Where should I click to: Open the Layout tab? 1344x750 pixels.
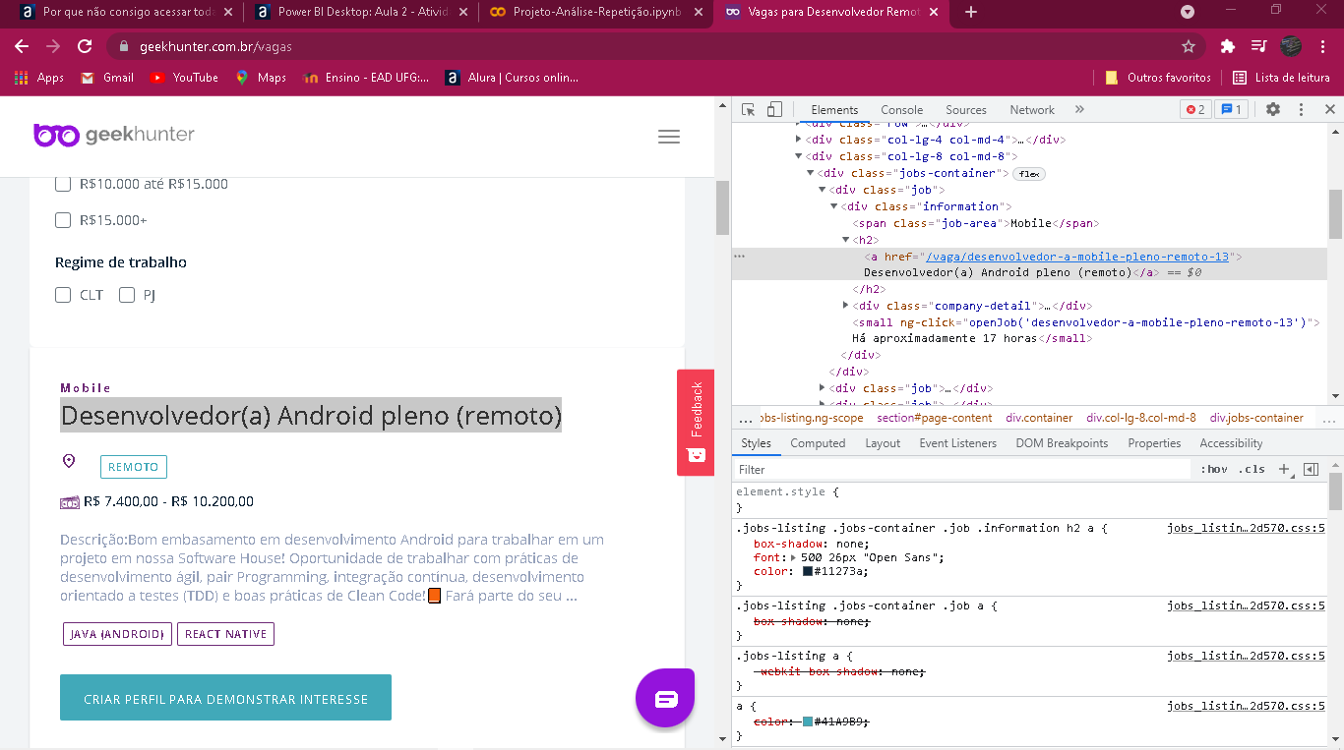[883, 443]
